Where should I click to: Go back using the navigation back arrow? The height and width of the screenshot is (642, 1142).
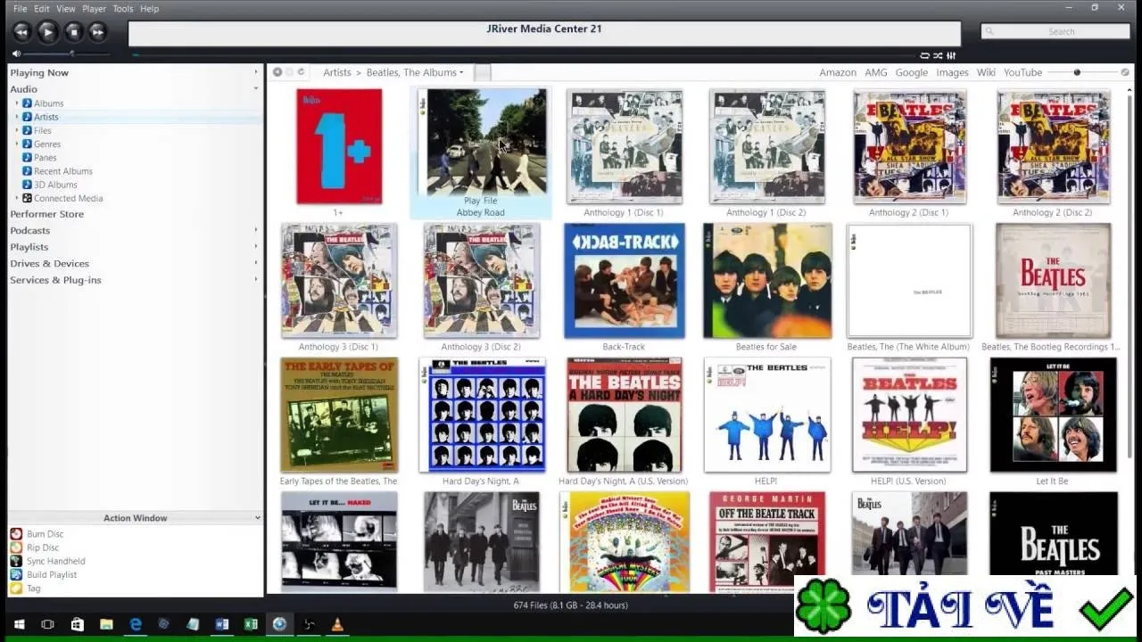(x=277, y=72)
